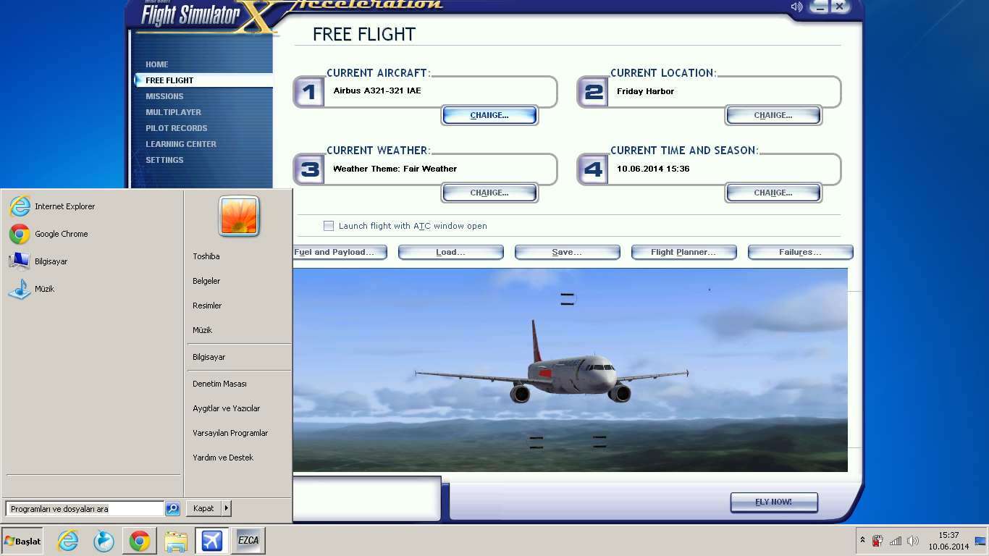Image resolution: width=989 pixels, height=556 pixels.
Task: Enable Launch flight with ATC window open
Action: (329, 226)
